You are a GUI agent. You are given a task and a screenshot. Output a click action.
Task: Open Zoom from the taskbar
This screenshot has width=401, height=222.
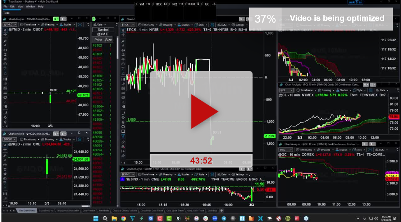tap(215, 218)
